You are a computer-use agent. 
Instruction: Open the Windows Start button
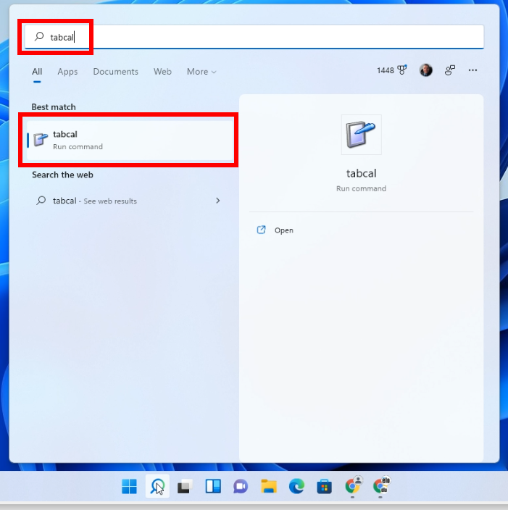click(x=129, y=486)
